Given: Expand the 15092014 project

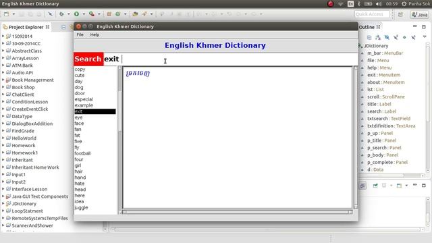Looking at the screenshot, I should [x=3, y=36].
